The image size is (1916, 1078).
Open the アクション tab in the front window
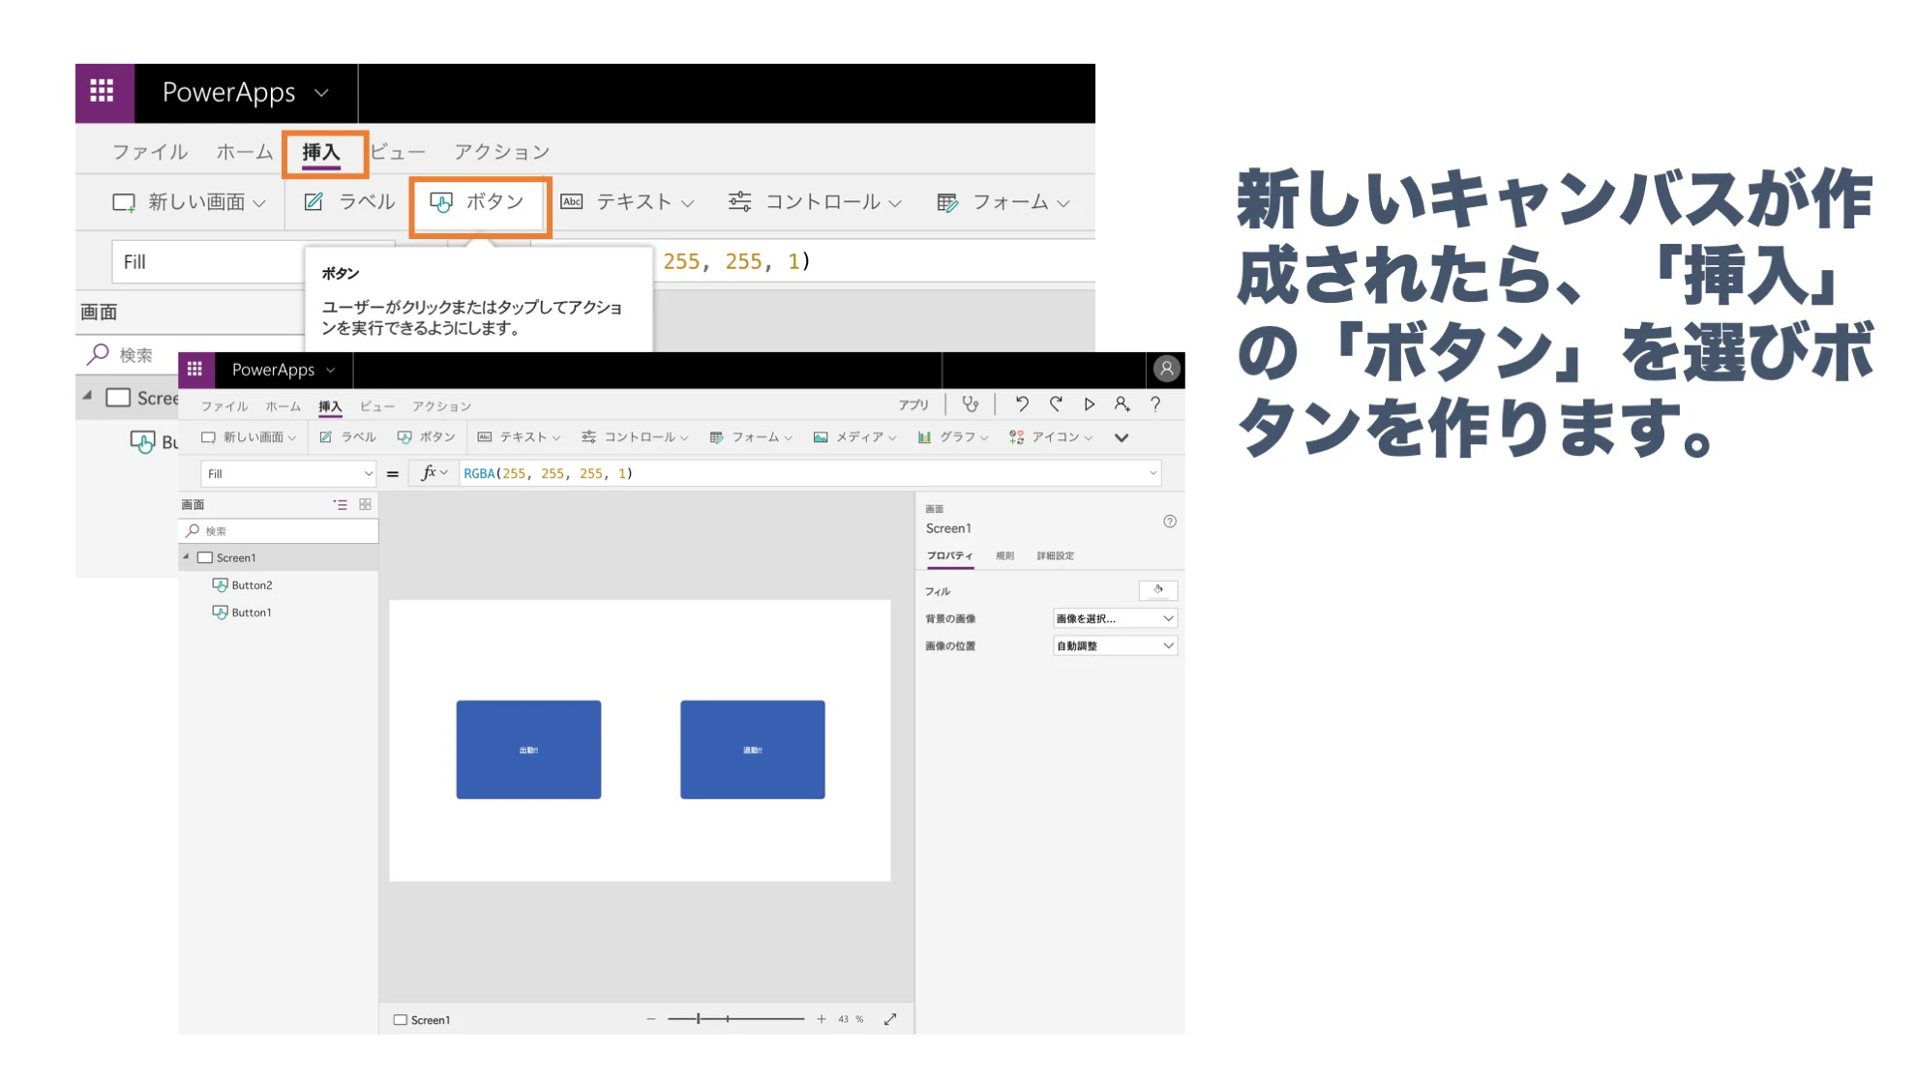coord(442,406)
